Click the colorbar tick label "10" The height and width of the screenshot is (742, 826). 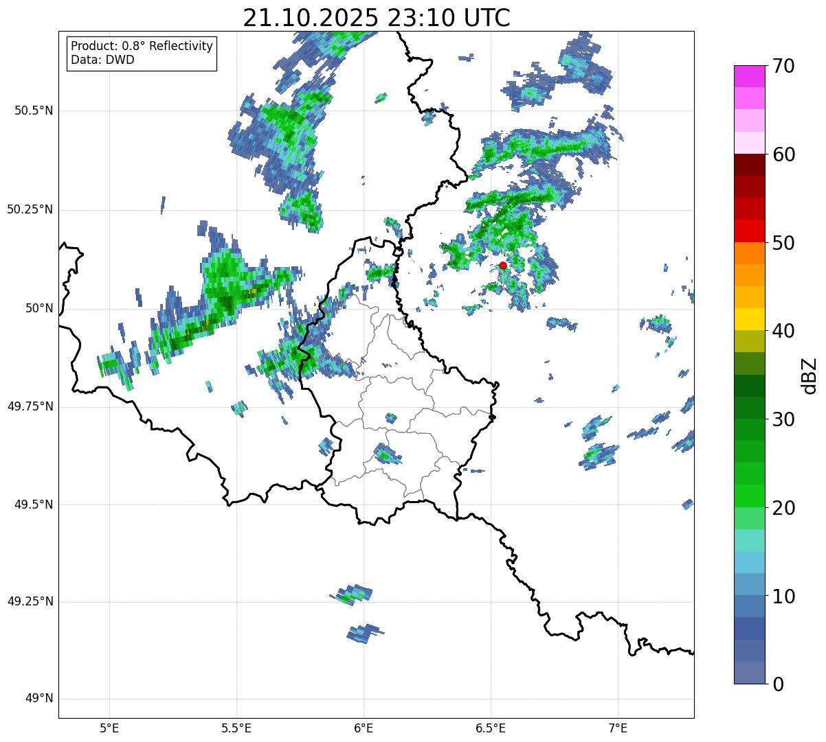point(783,596)
